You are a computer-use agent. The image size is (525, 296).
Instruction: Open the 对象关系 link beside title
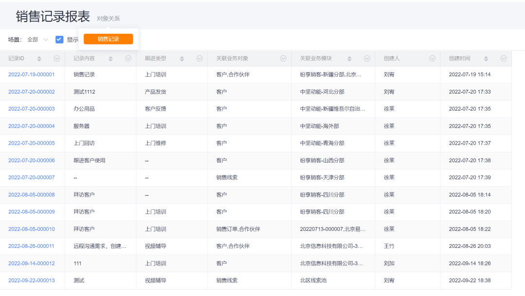(108, 19)
